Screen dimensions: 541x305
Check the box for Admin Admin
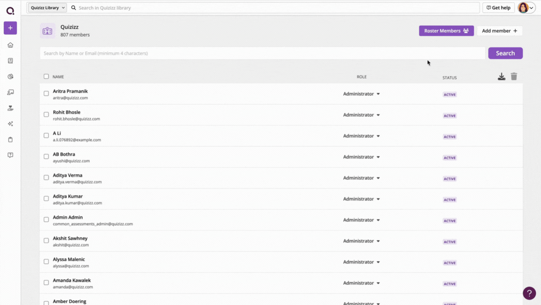pyautogui.click(x=46, y=220)
